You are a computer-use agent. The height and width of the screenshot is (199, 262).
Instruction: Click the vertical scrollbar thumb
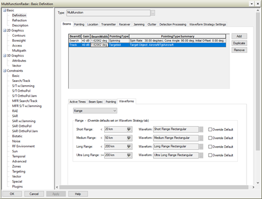258,81
